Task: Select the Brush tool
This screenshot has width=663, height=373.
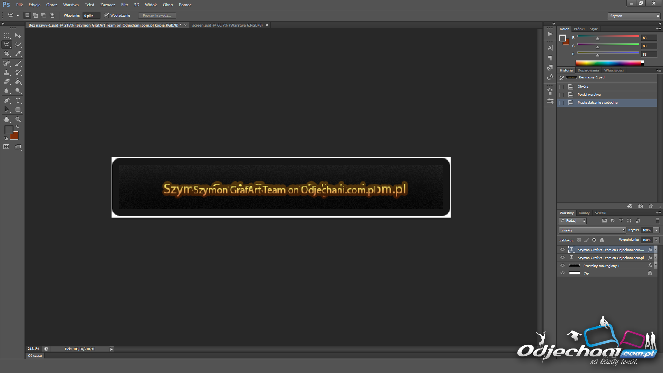Action: pos(18,64)
